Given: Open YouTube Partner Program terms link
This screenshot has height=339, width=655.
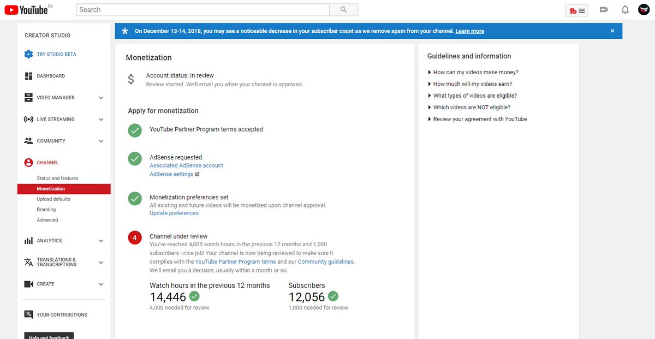Looking at the screenshot, I should pos(235,262).
